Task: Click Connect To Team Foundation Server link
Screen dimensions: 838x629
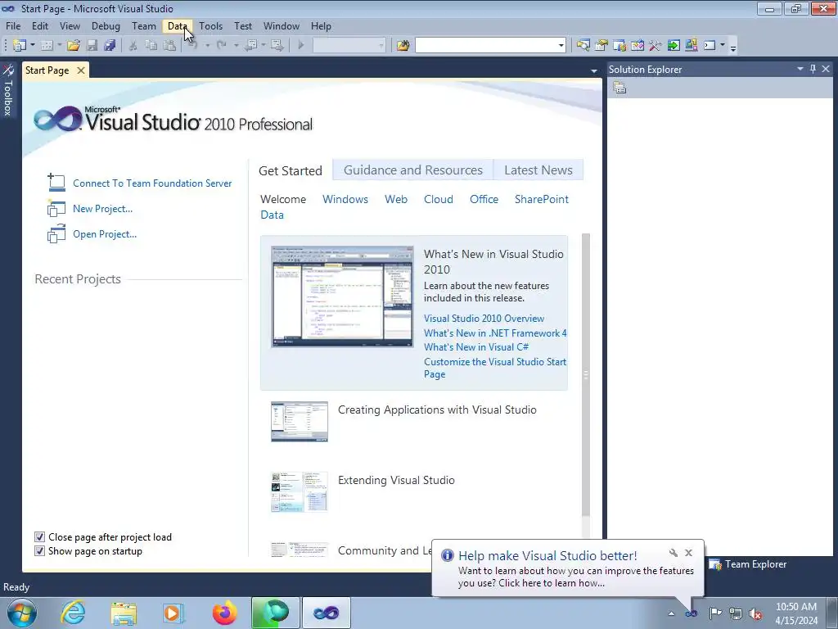Action: coord(152,183)
